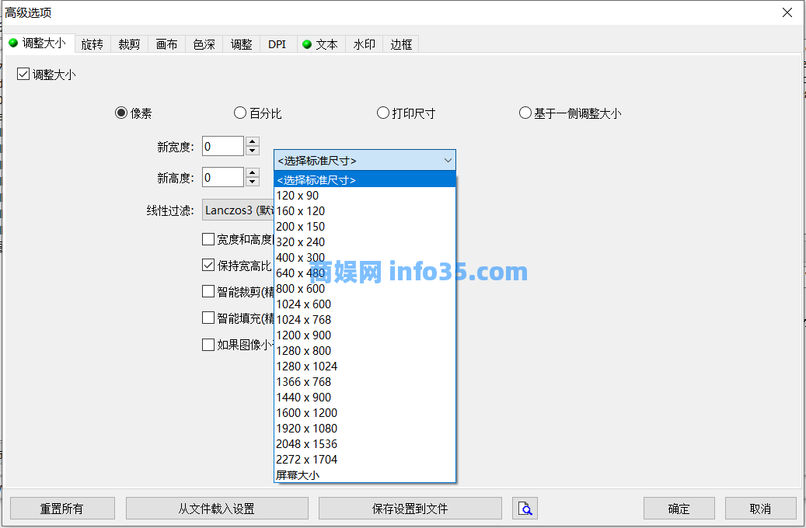Collapse the standard size dropdown arrow
The image size is (806, 528).
[447, 161]
